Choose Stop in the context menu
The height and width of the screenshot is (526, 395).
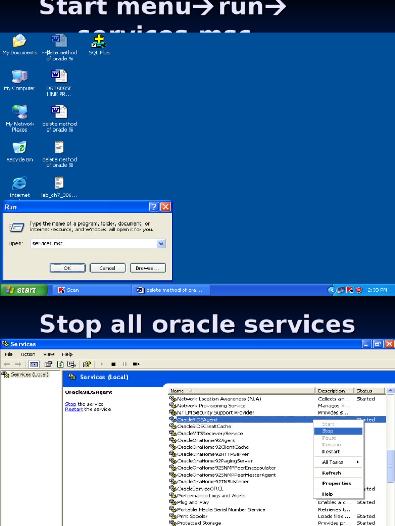pyautogui.click(x=338, y=431)
